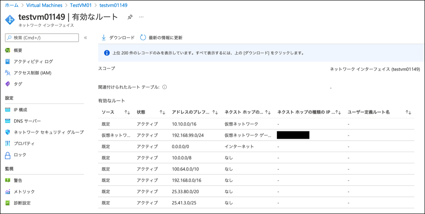Click the 診断設定 icon
The width and height of the screenshot is (425, 214).
point(8,203)
